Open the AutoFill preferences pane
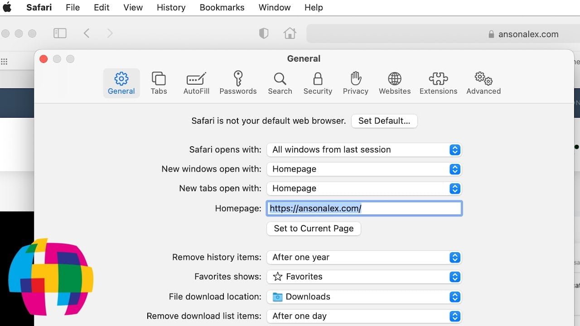This screenshot has height=326, width=580. (196, 83)
